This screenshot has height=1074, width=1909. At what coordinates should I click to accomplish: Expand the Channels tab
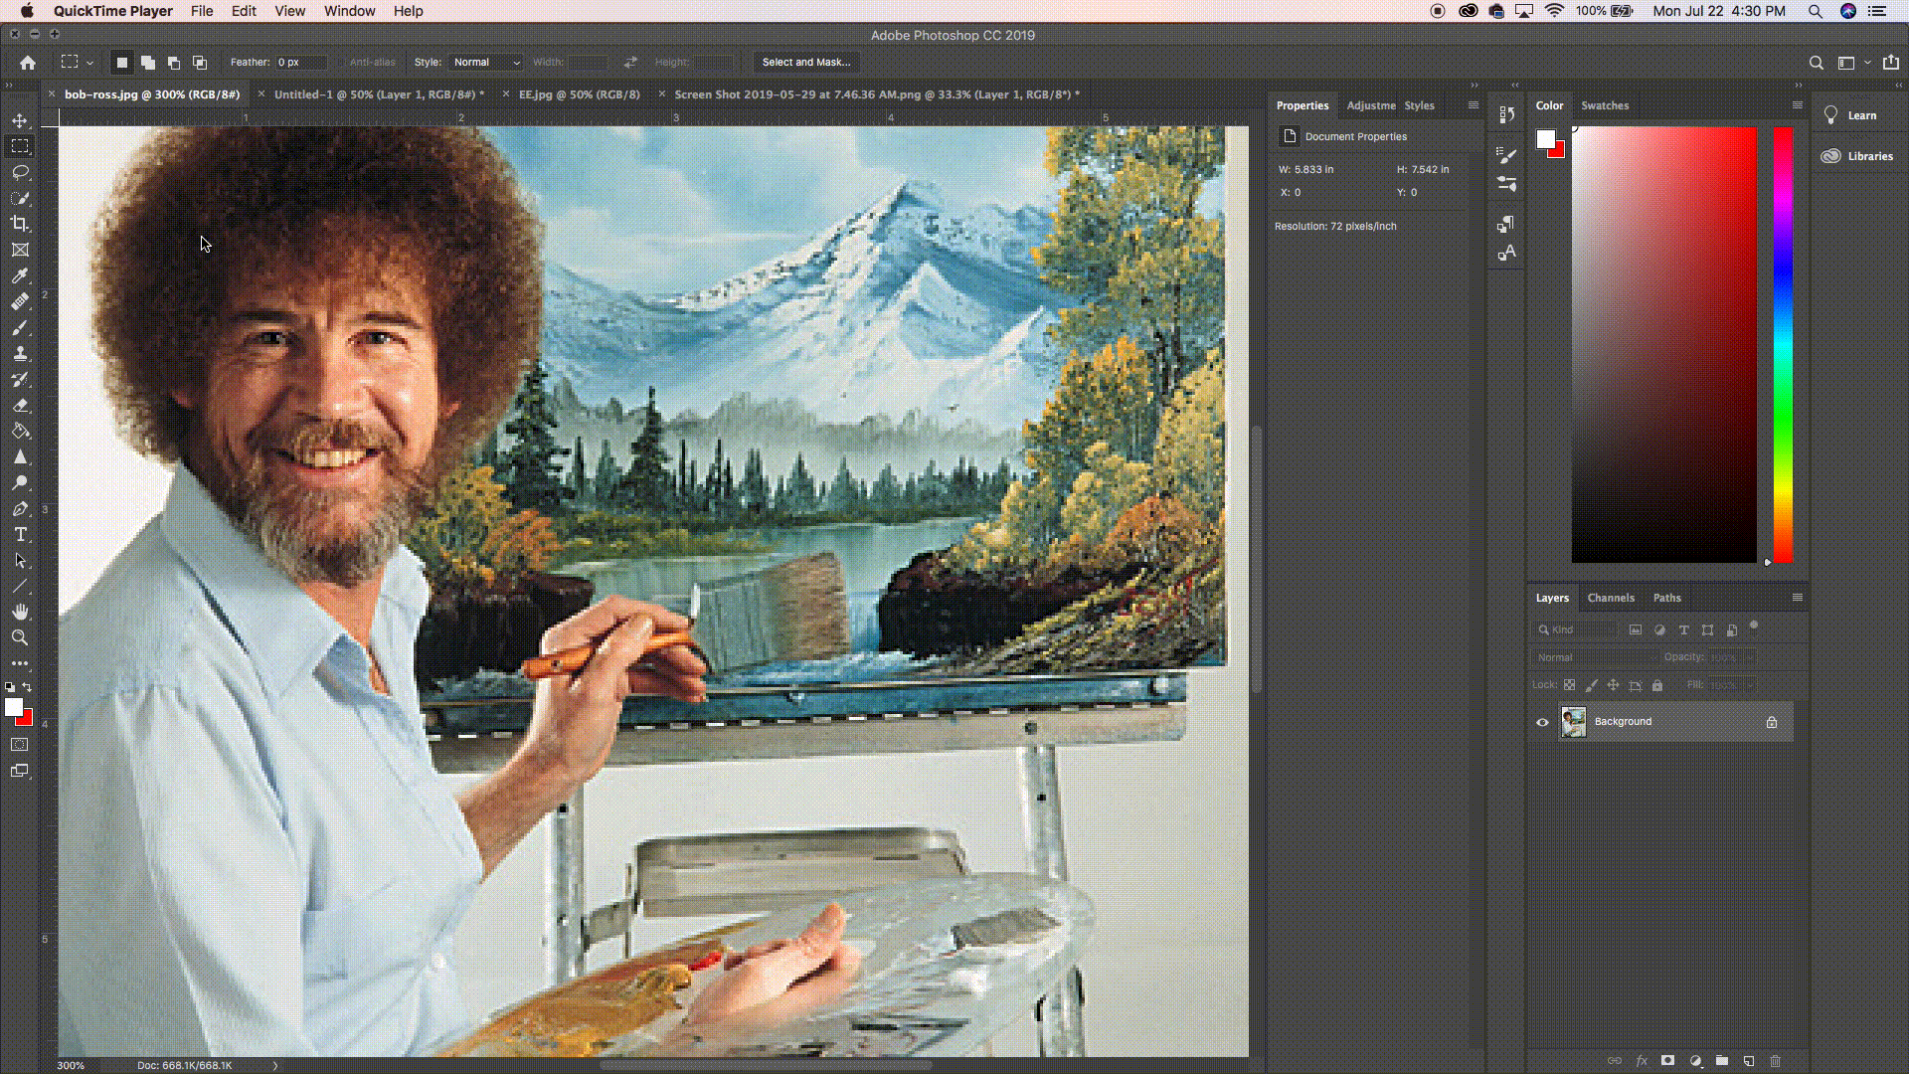coord(1612,598)
